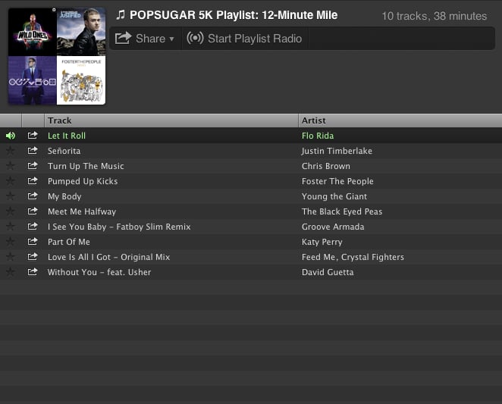Screen dimensions: 502x404
Task: Sort by the Track column header
Action: (171, 121)
